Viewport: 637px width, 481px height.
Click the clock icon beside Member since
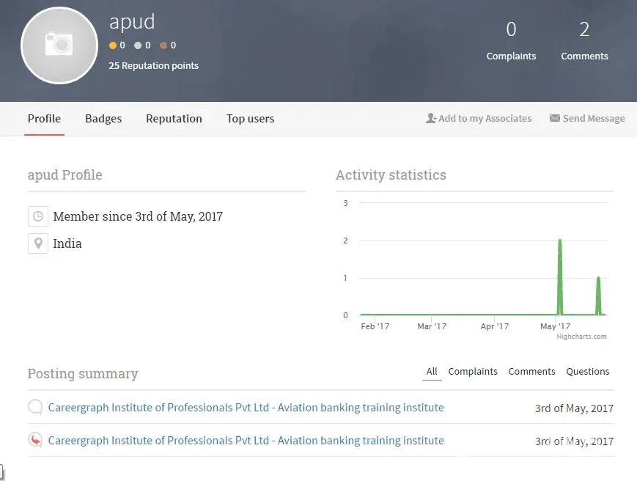pyautogui.click(x=38, y=216)
